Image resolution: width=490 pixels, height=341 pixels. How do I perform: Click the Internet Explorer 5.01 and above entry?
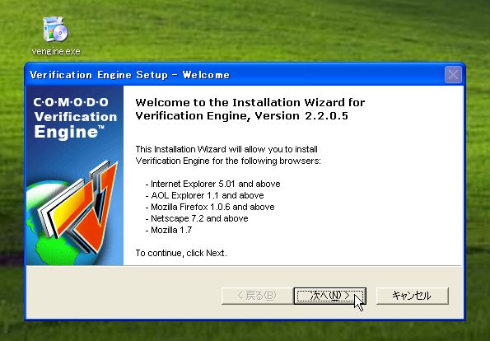click(212, 184)
